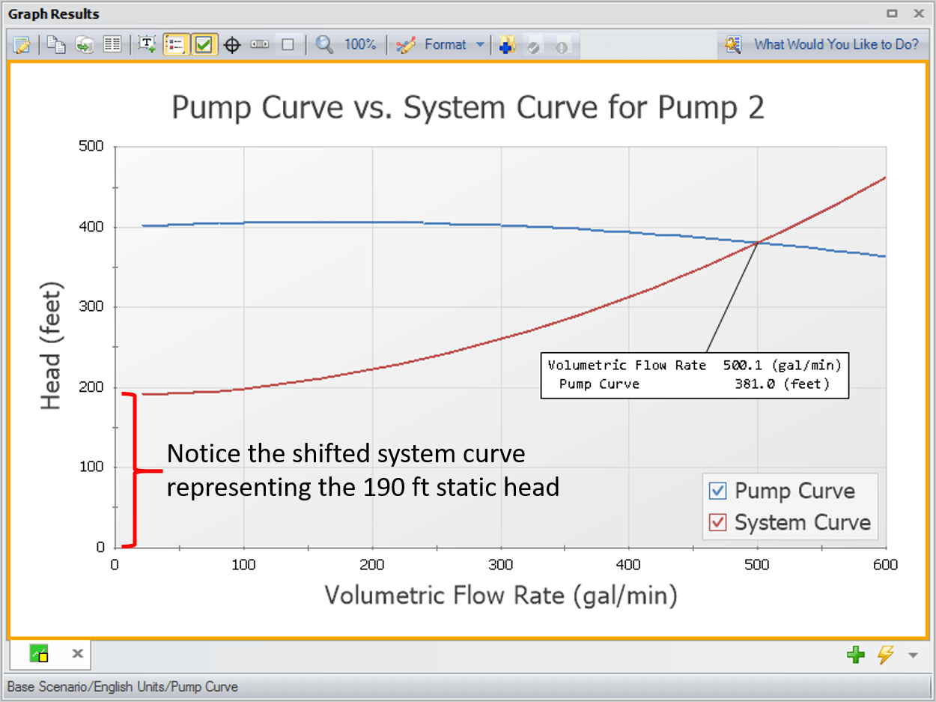936x702 pixels.
Task: Click the pump and system curve intersection point
Action: [x=758, y=242]
